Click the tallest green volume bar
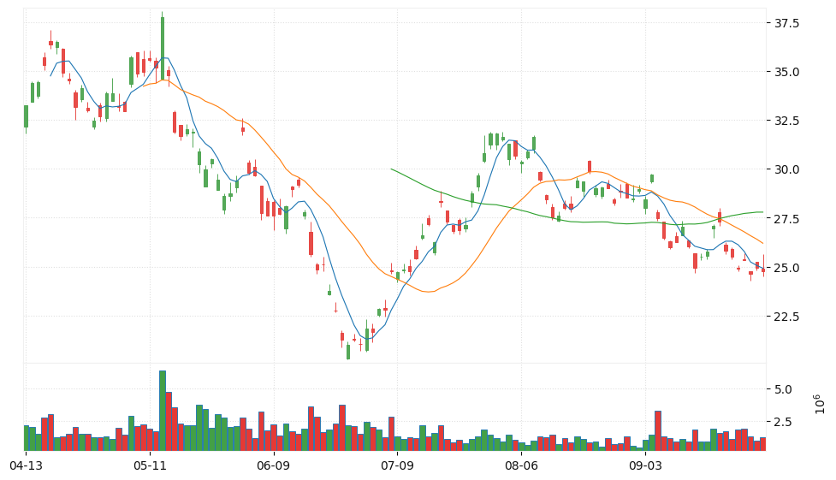This screenshot has height=480, width=836. [163, 411]
